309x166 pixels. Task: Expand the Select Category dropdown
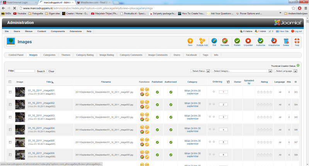click(241, 71)
